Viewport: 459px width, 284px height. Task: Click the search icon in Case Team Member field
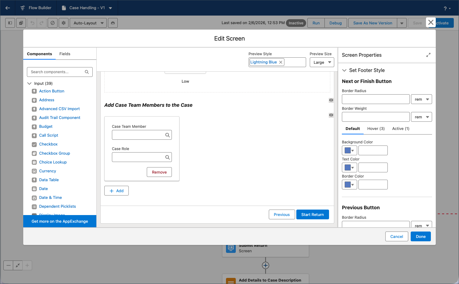pyautogui.click(x=167, y=135)
